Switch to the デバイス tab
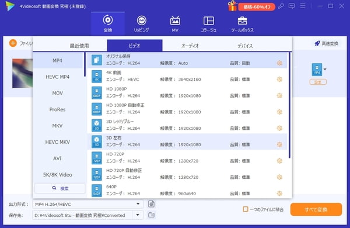This screenshot has height=228, width=350. coord(245,46)
